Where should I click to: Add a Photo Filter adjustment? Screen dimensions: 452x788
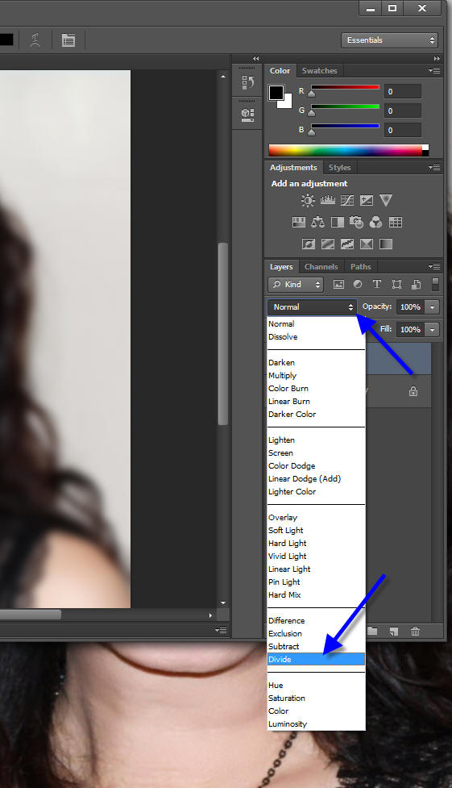click(357, 222)
